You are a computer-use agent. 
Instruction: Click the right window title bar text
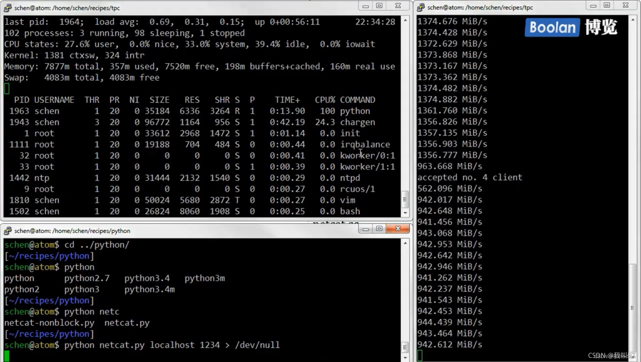[x=480, y=7]
